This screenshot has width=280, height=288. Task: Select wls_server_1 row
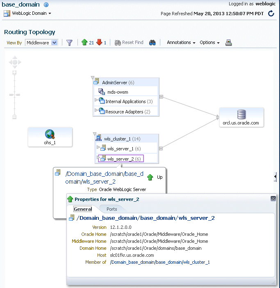(127, 148)
